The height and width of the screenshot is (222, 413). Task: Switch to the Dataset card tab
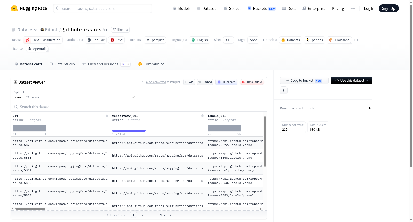coord(28,64)
